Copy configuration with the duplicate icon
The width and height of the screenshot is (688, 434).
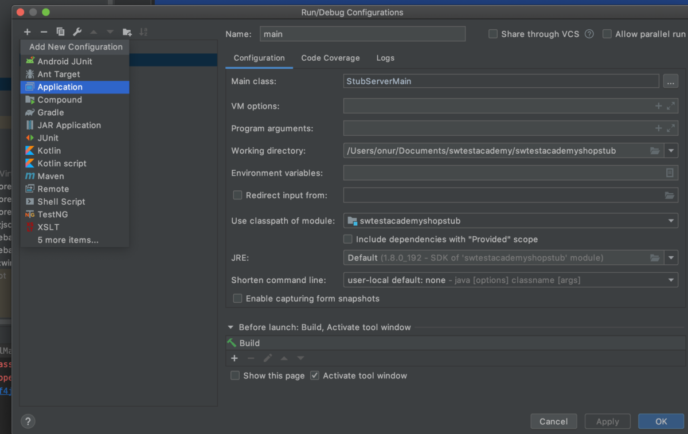tap(60, 32)
